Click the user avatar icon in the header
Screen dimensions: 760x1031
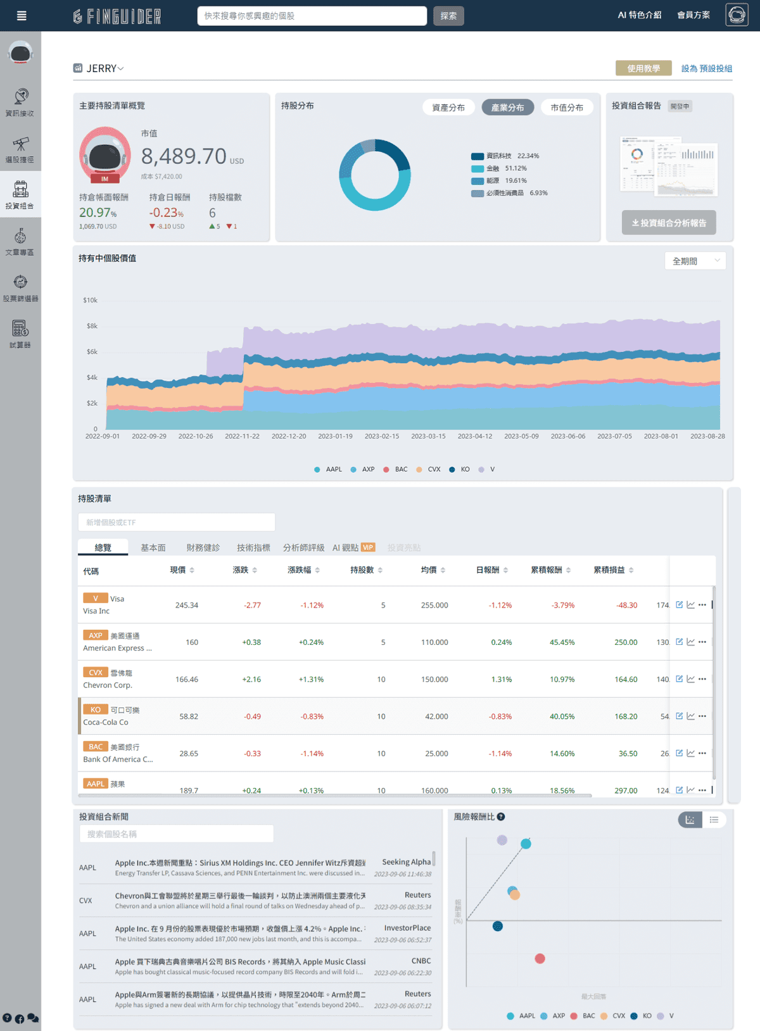click(737, 15)
